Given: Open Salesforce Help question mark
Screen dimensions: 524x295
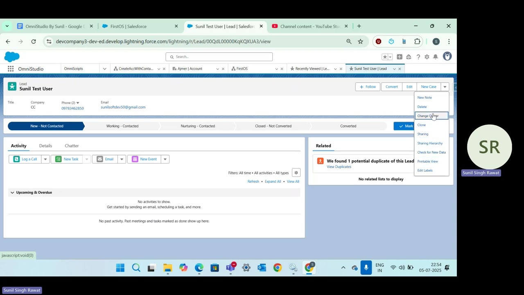Looking at the screenshot, I should point(418,57).
